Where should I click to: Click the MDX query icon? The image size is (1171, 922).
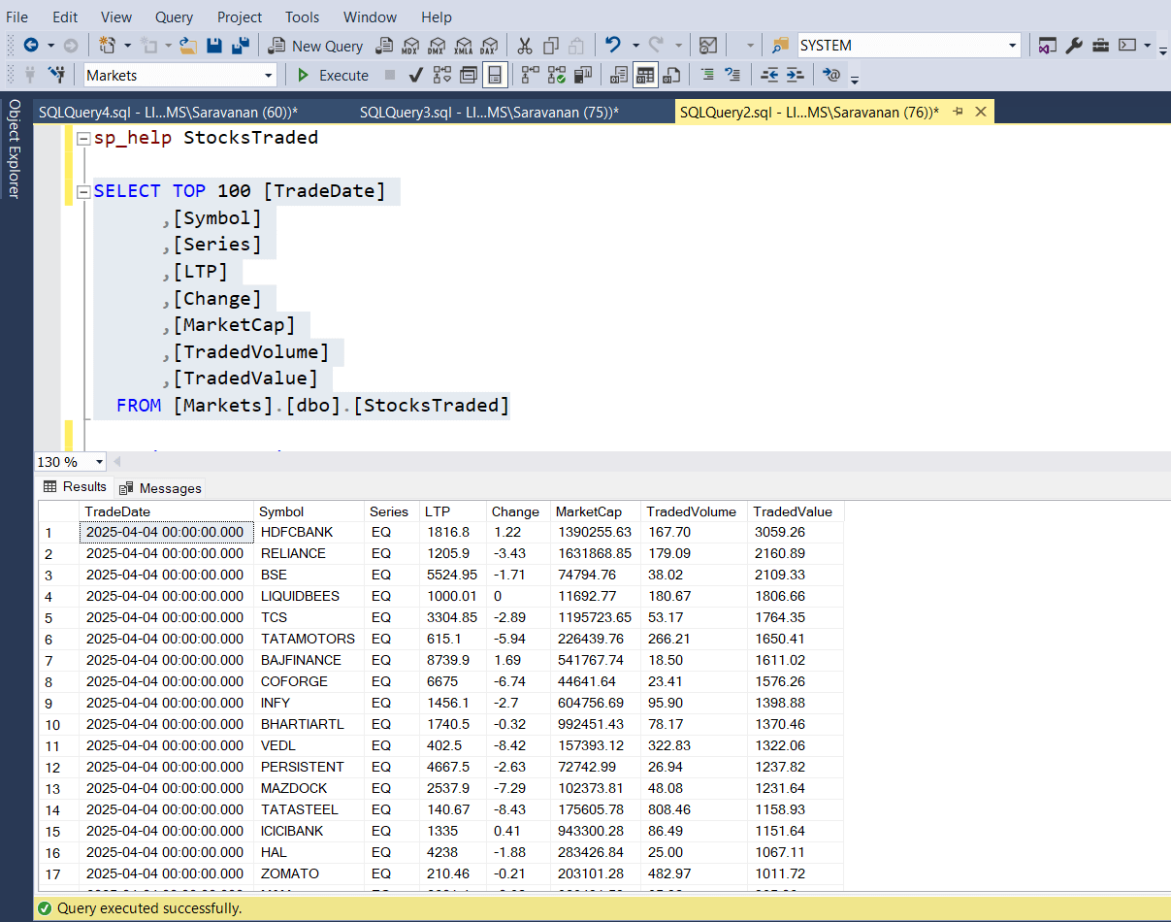411,46
